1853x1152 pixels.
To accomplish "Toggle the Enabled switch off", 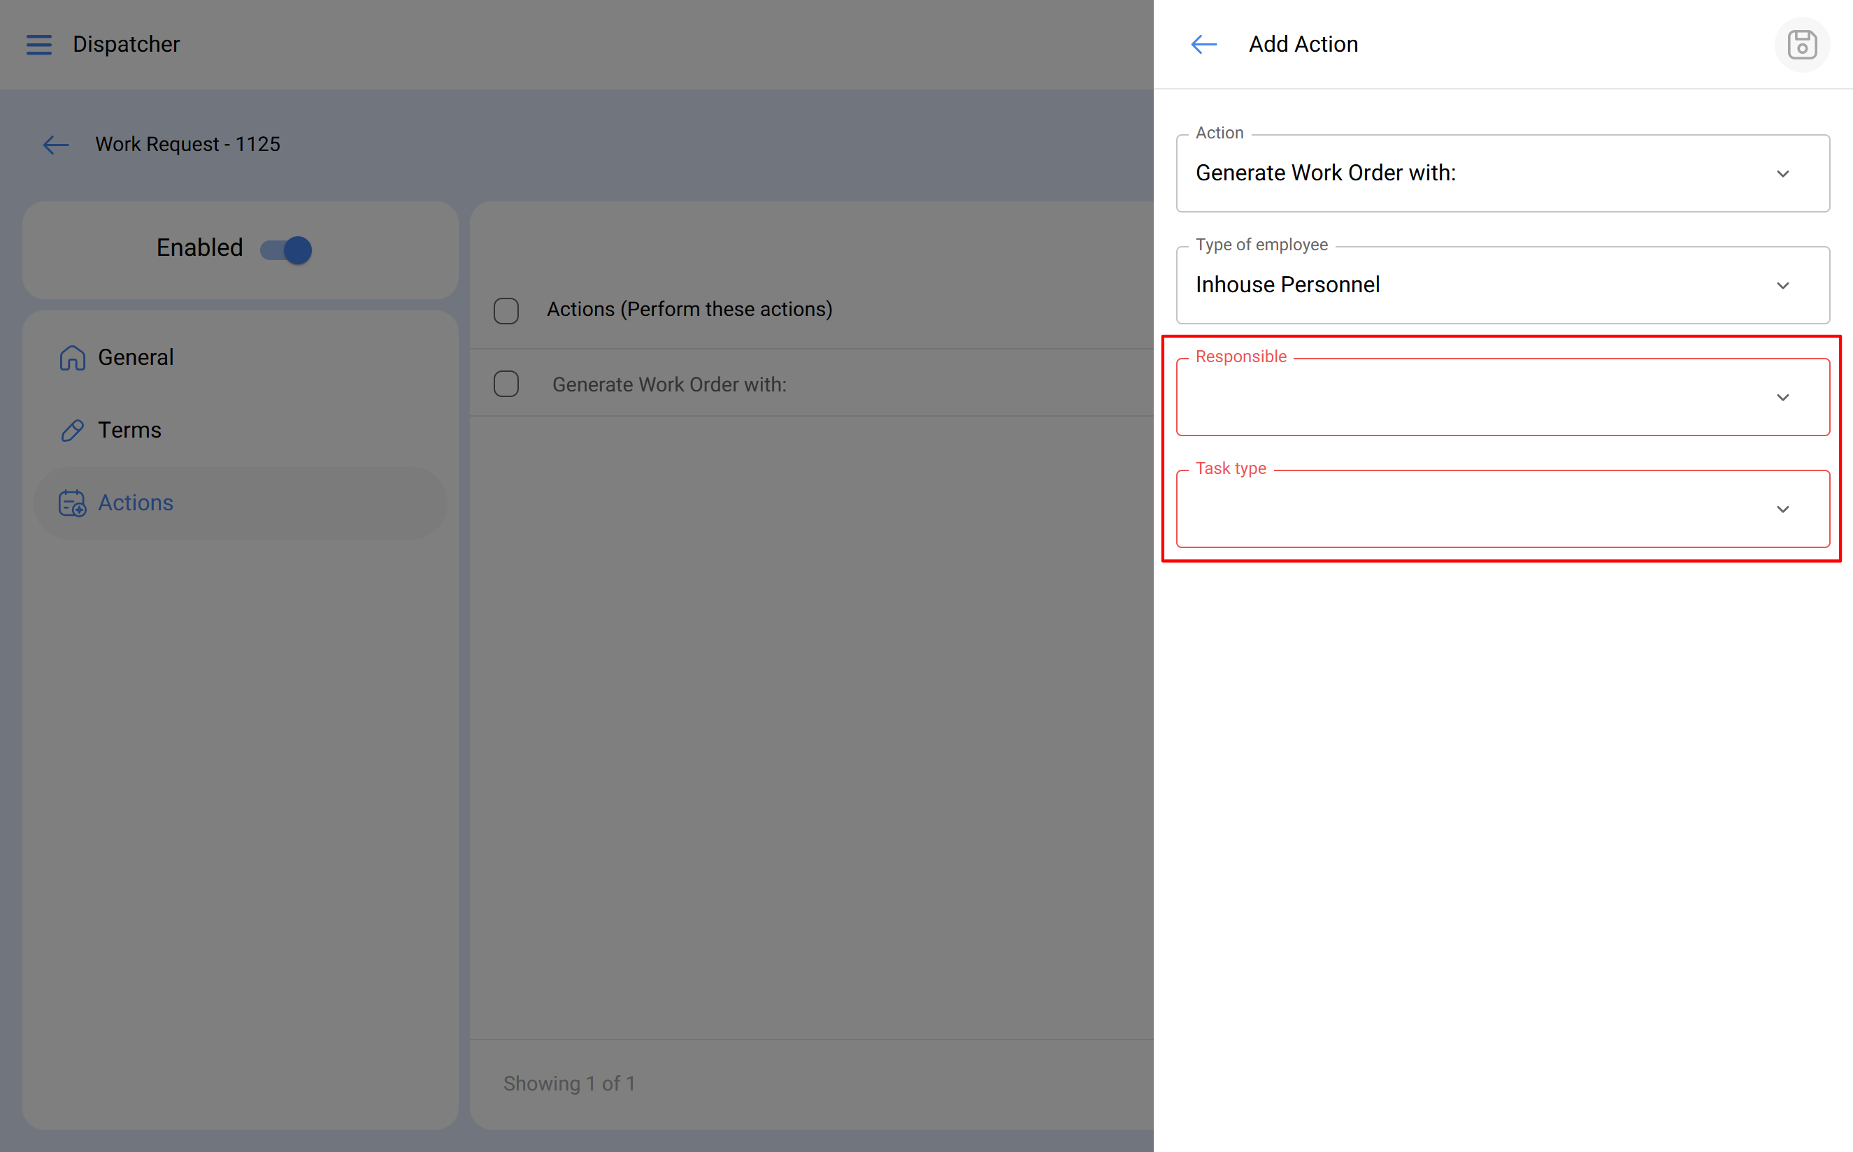I will point(287,249).
